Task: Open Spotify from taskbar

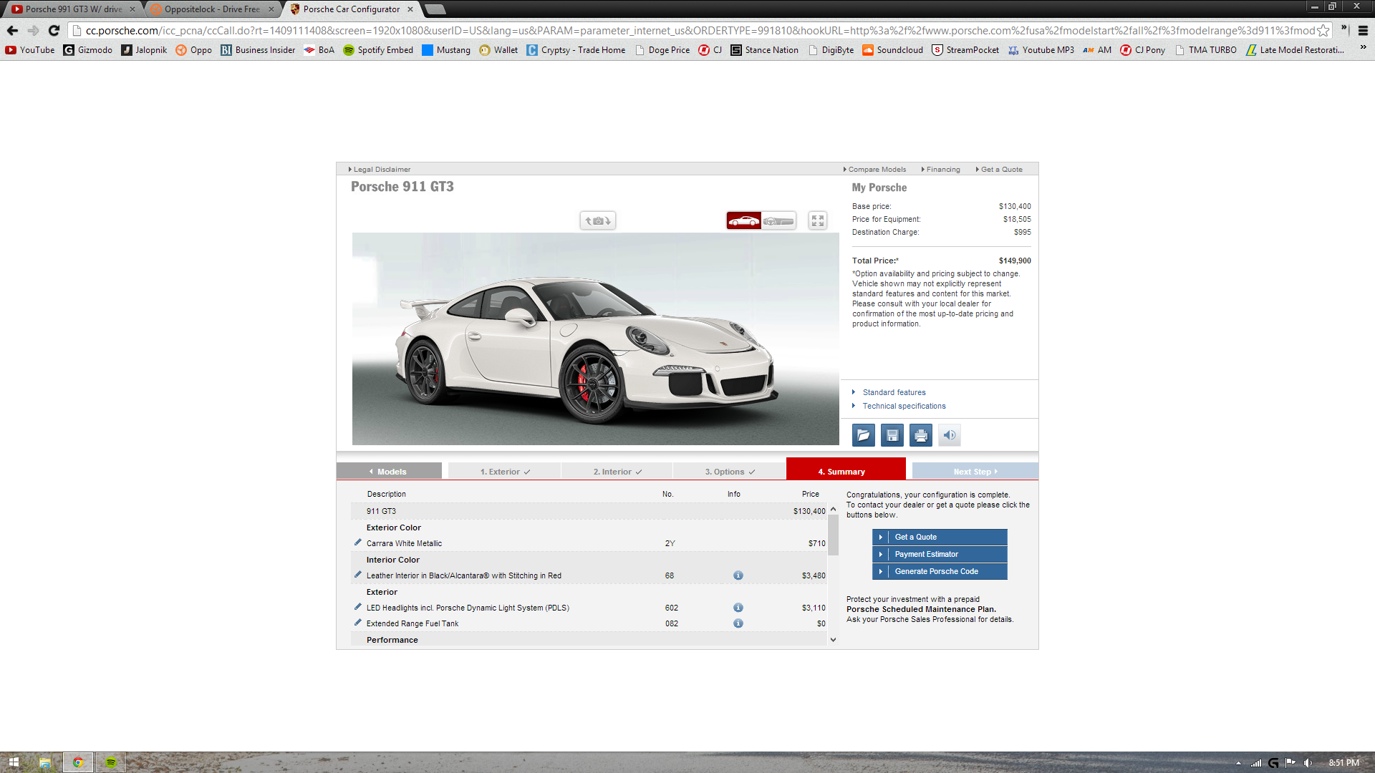Action: click(111, 762)
